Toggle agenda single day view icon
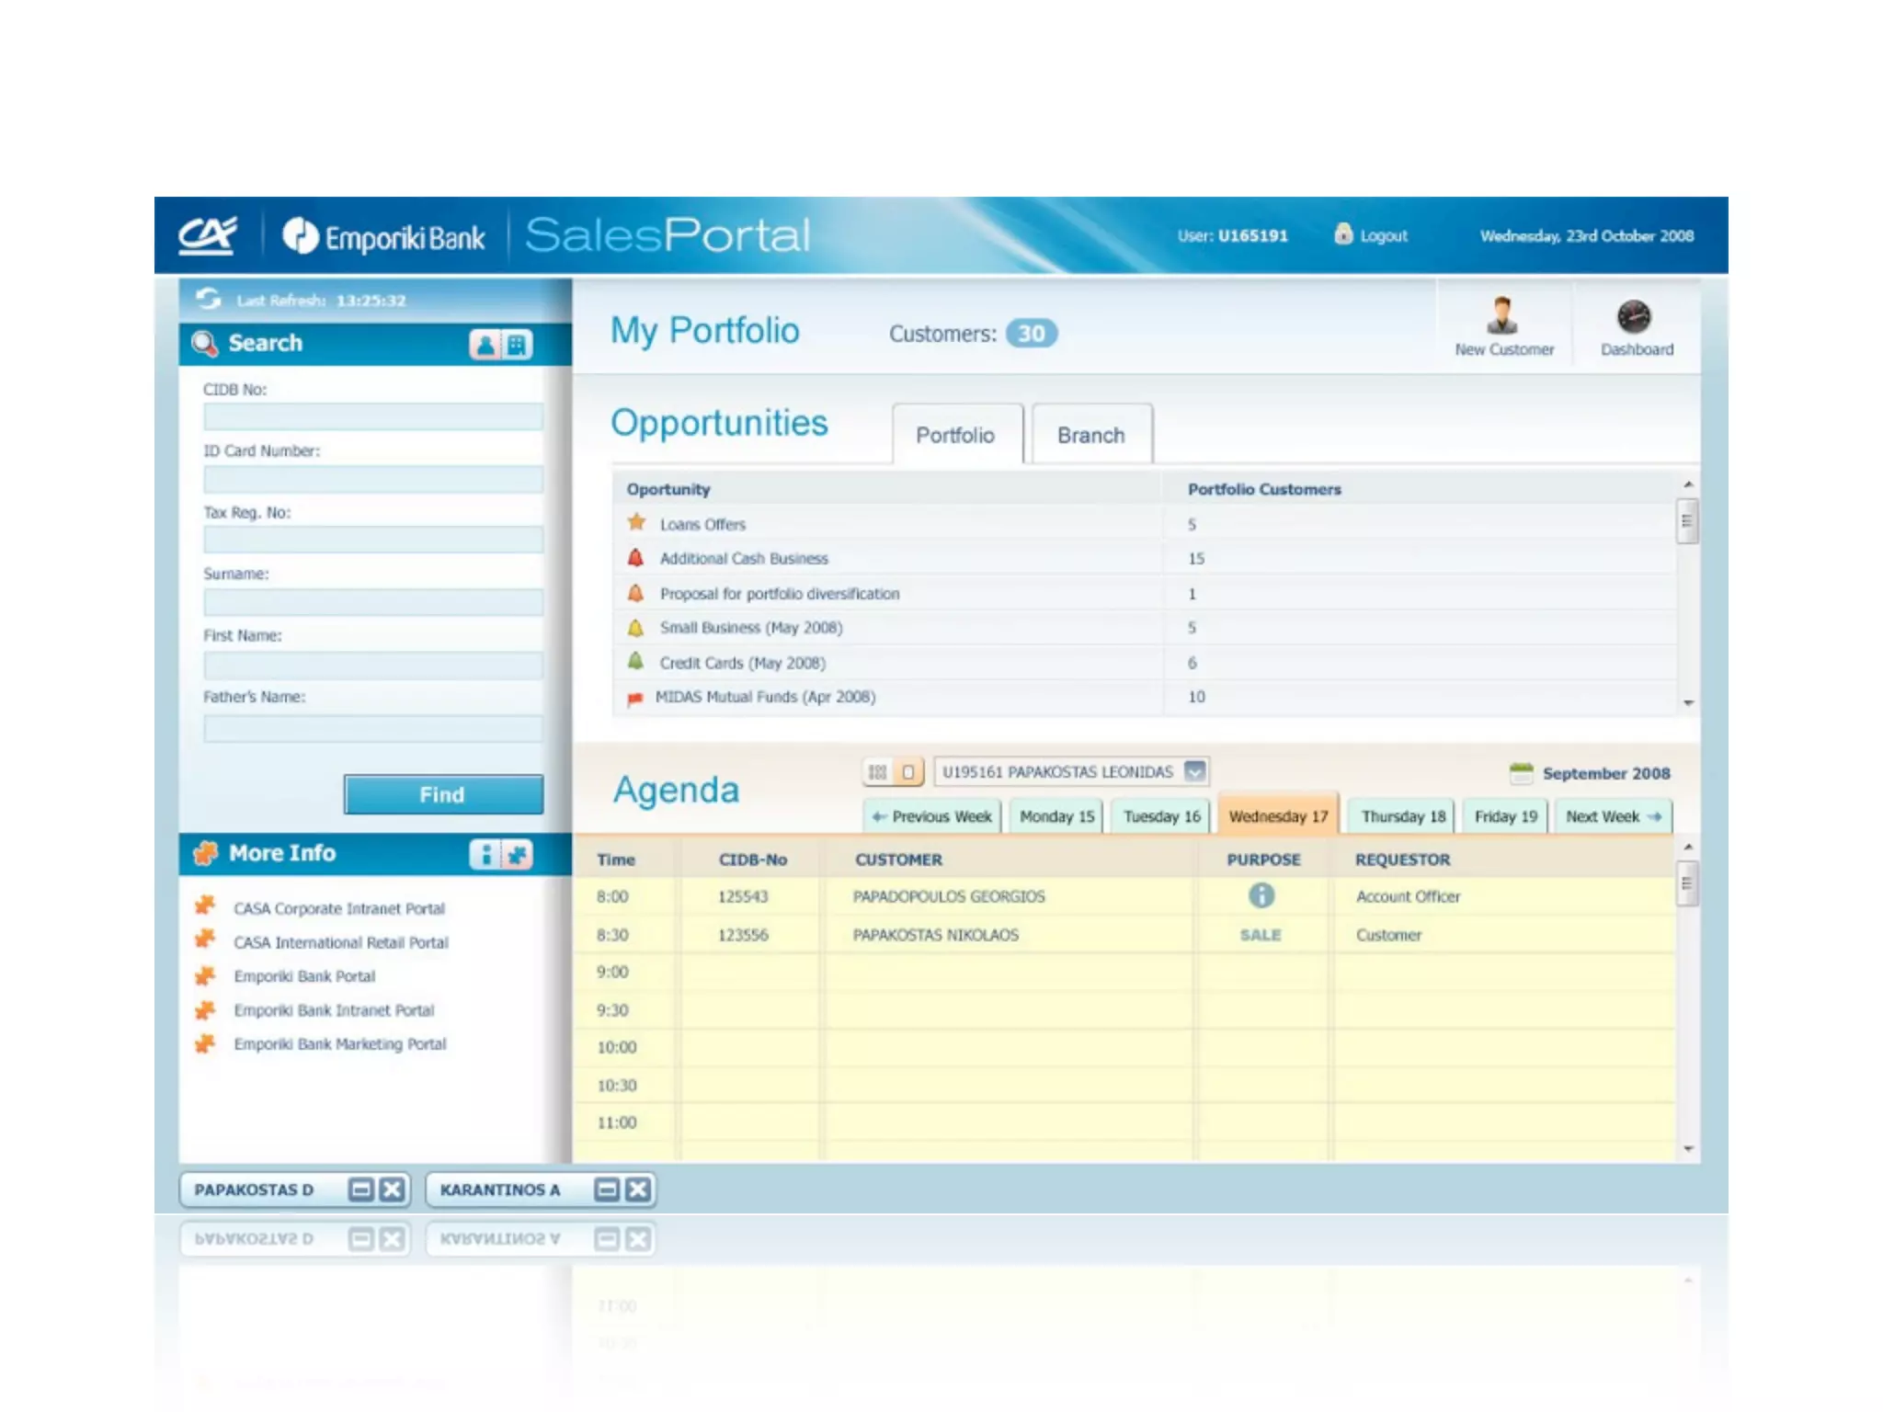The height and width of the screenshot is (1412, 1883). (x=908, y=772)
